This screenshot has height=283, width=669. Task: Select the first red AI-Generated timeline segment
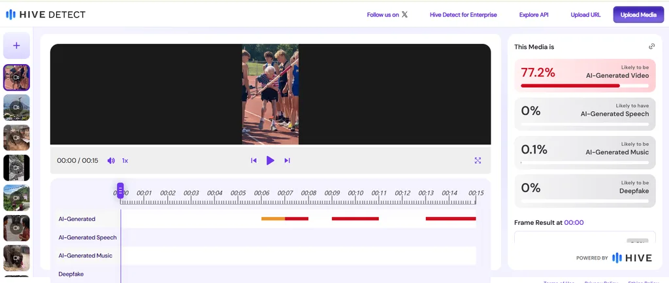297,218
